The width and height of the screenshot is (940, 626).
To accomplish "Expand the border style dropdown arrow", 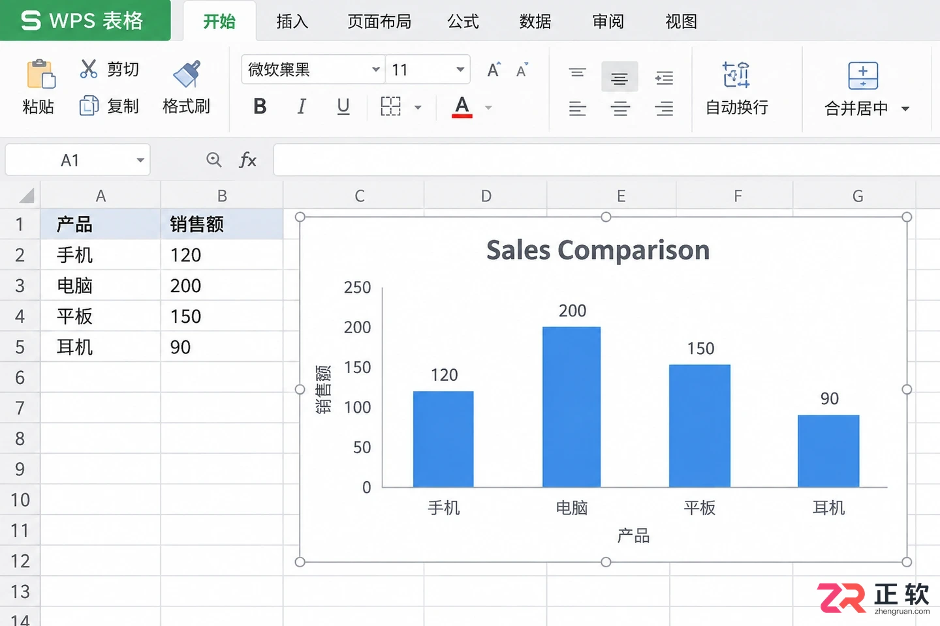I will click(418, 108).
